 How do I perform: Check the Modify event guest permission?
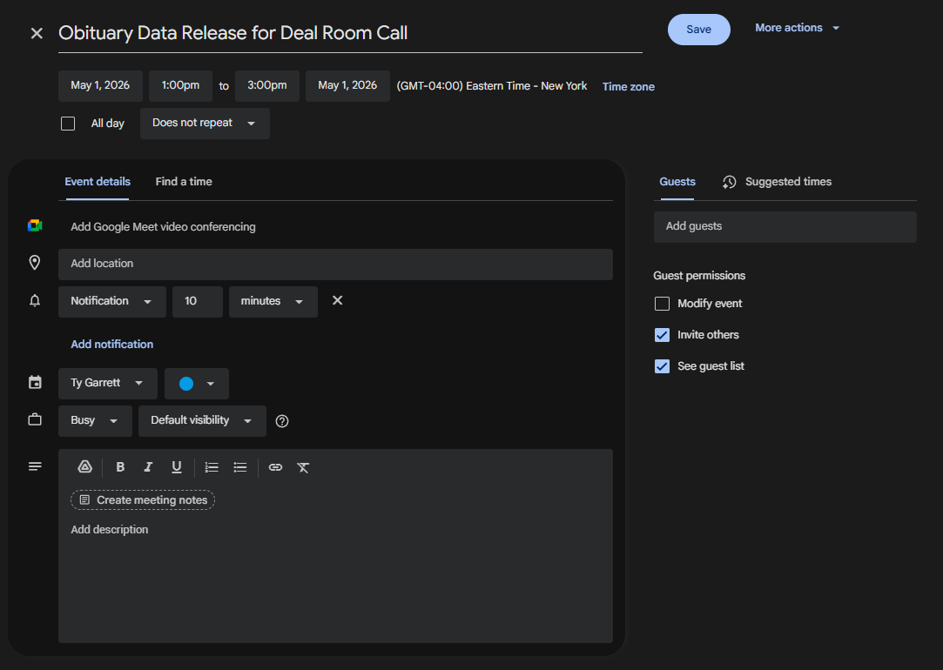pos(662,303)
